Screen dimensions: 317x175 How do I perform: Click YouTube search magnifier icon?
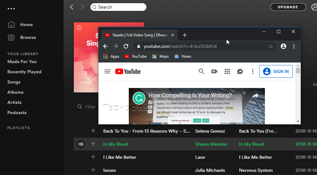point(201,71)
